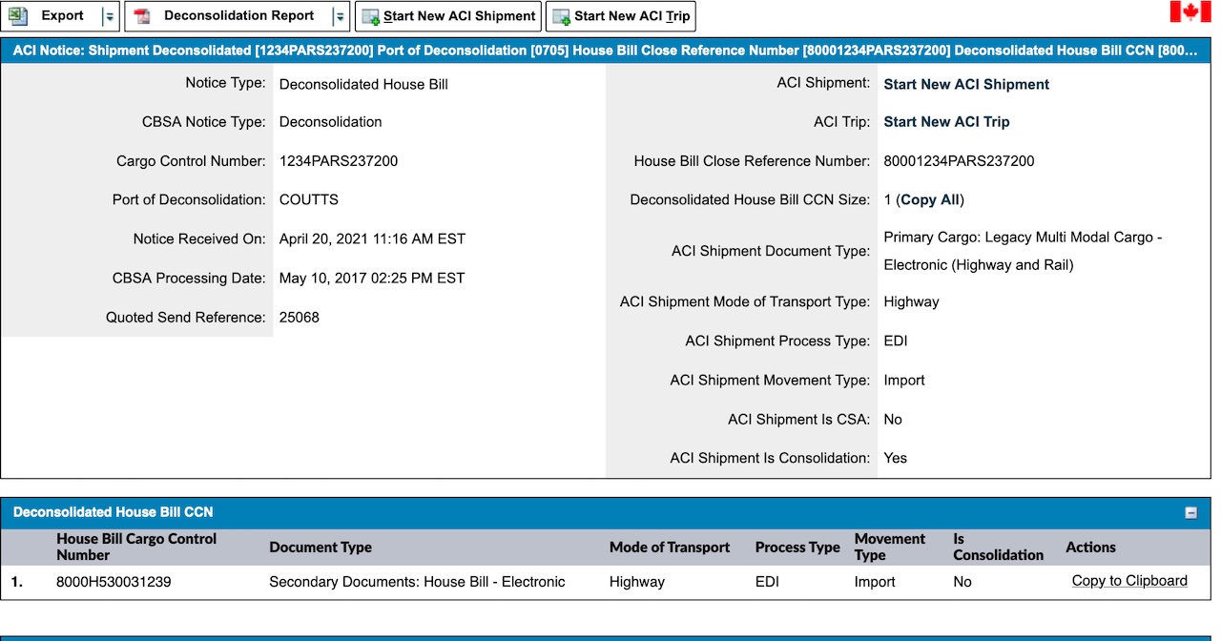Click the Excel icon on the Export button
Image resolution: width=1221 pixels, height=641 pixels.
click(x=18, y=16)
